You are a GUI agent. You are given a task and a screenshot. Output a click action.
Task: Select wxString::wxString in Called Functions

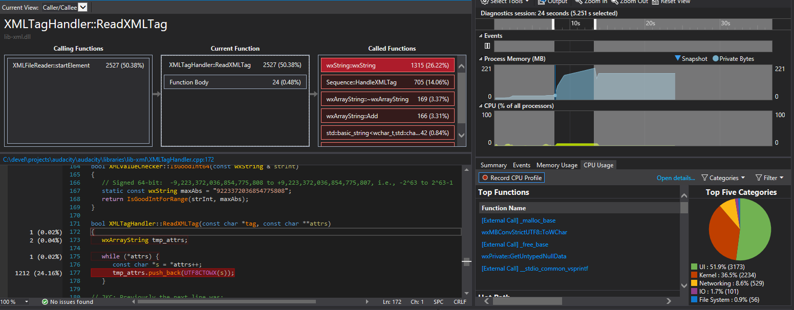click(388, 65)
